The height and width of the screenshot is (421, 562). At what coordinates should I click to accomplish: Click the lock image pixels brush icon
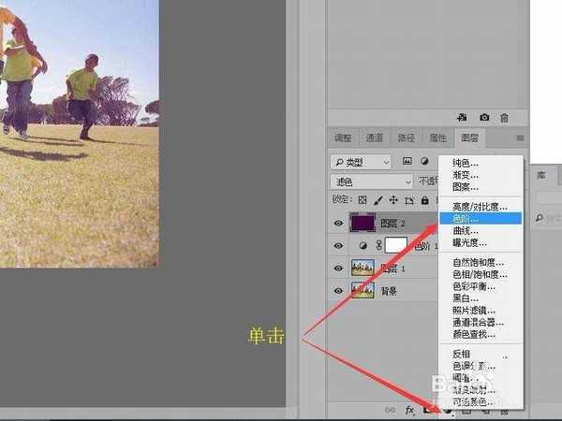(378, 200)
